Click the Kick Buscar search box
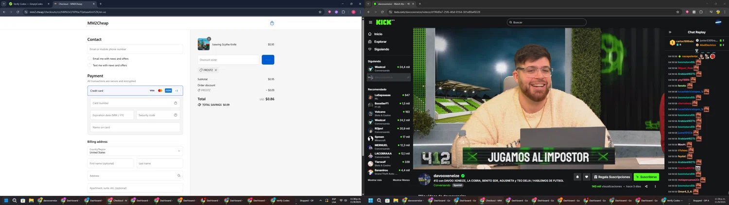Viewport: 729px width, 205px height. coord(546,22)
